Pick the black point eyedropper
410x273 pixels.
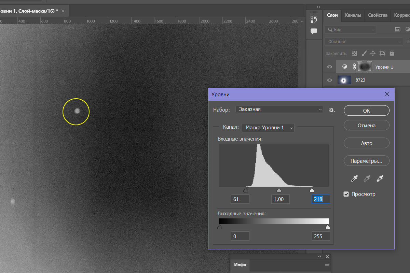click(354, 178)
